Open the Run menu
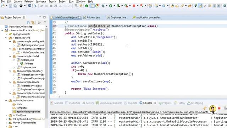This screenshot has height=128, width=227. [71, 1]
